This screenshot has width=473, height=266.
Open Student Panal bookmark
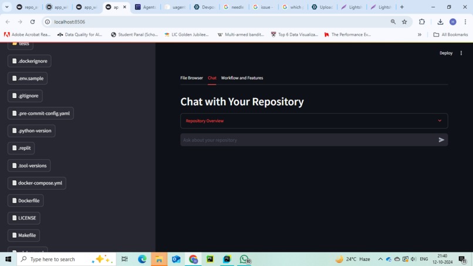[134, 35]
